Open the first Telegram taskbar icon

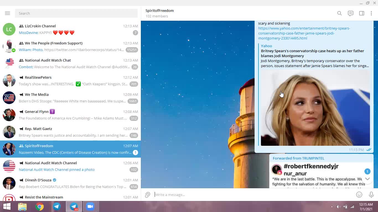click(x=57, y=206)
